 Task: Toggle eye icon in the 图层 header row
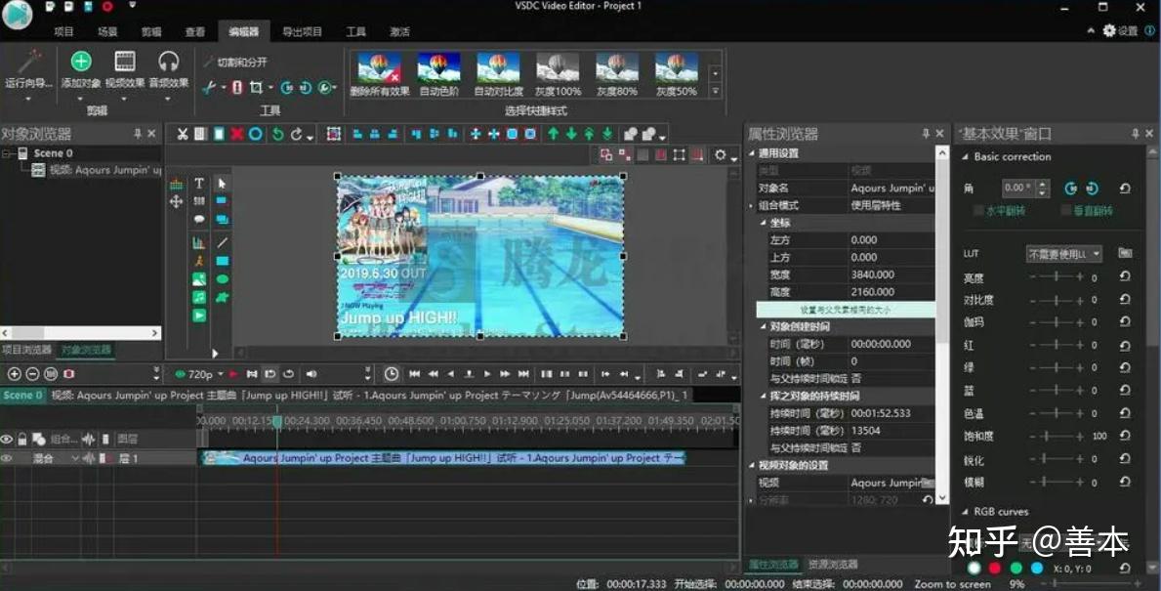(7, 440)
